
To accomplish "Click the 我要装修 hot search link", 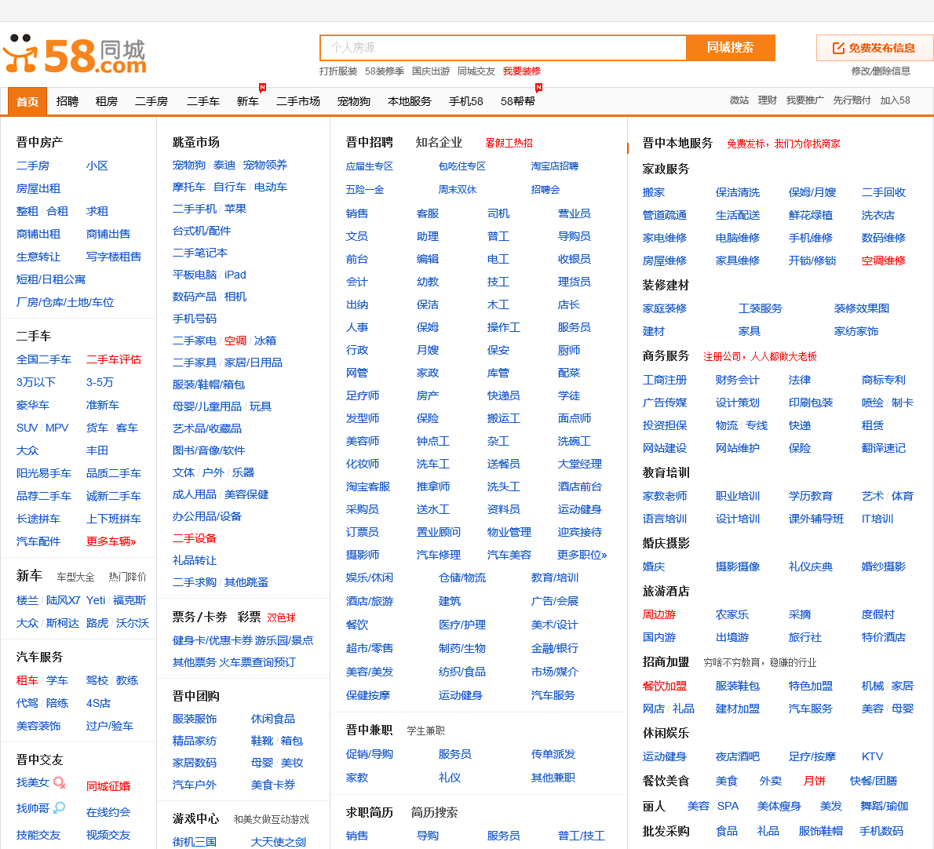I will tap(522, 71).
